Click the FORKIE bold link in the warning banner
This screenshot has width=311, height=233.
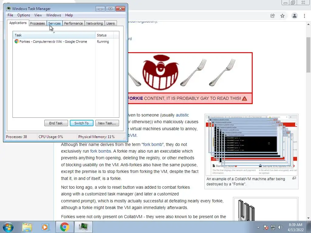point(135,99)
